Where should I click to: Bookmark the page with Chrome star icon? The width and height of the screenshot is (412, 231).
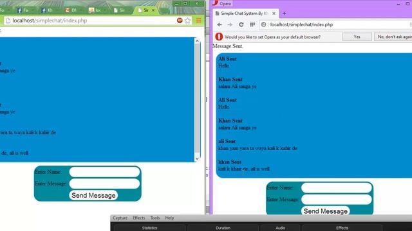tap(187, 21)
